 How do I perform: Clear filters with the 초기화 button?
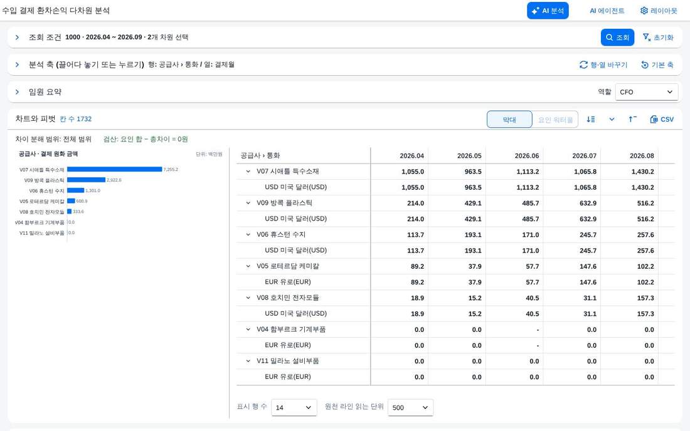click(658, 38)
